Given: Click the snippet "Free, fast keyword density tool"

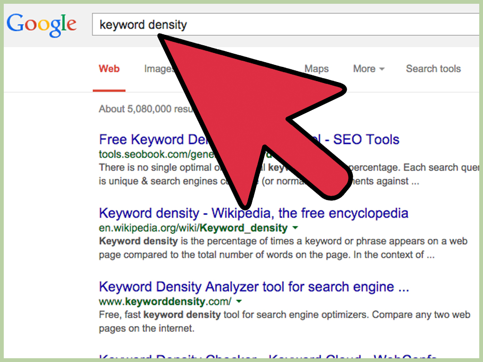Looking at the screenshot, I should (284, 321).
